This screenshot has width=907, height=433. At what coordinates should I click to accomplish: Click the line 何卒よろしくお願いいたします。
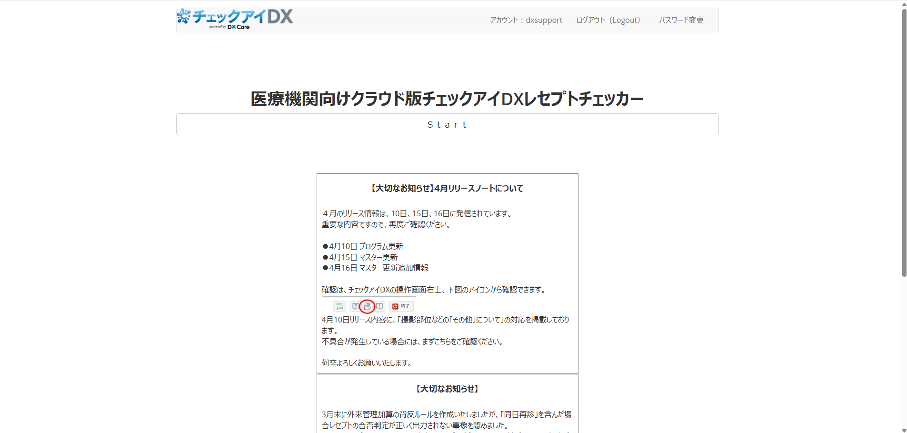(368, 363)
